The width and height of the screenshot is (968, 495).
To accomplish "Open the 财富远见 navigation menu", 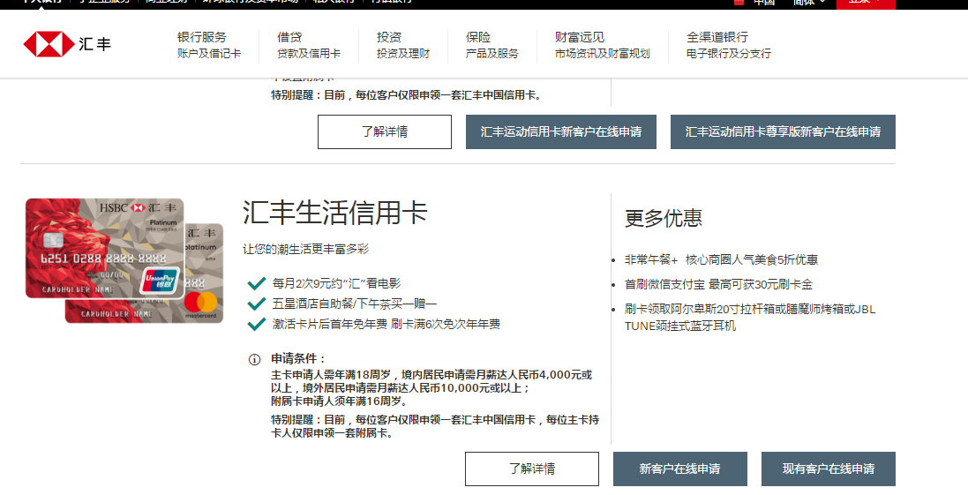I will coord(602,45).
